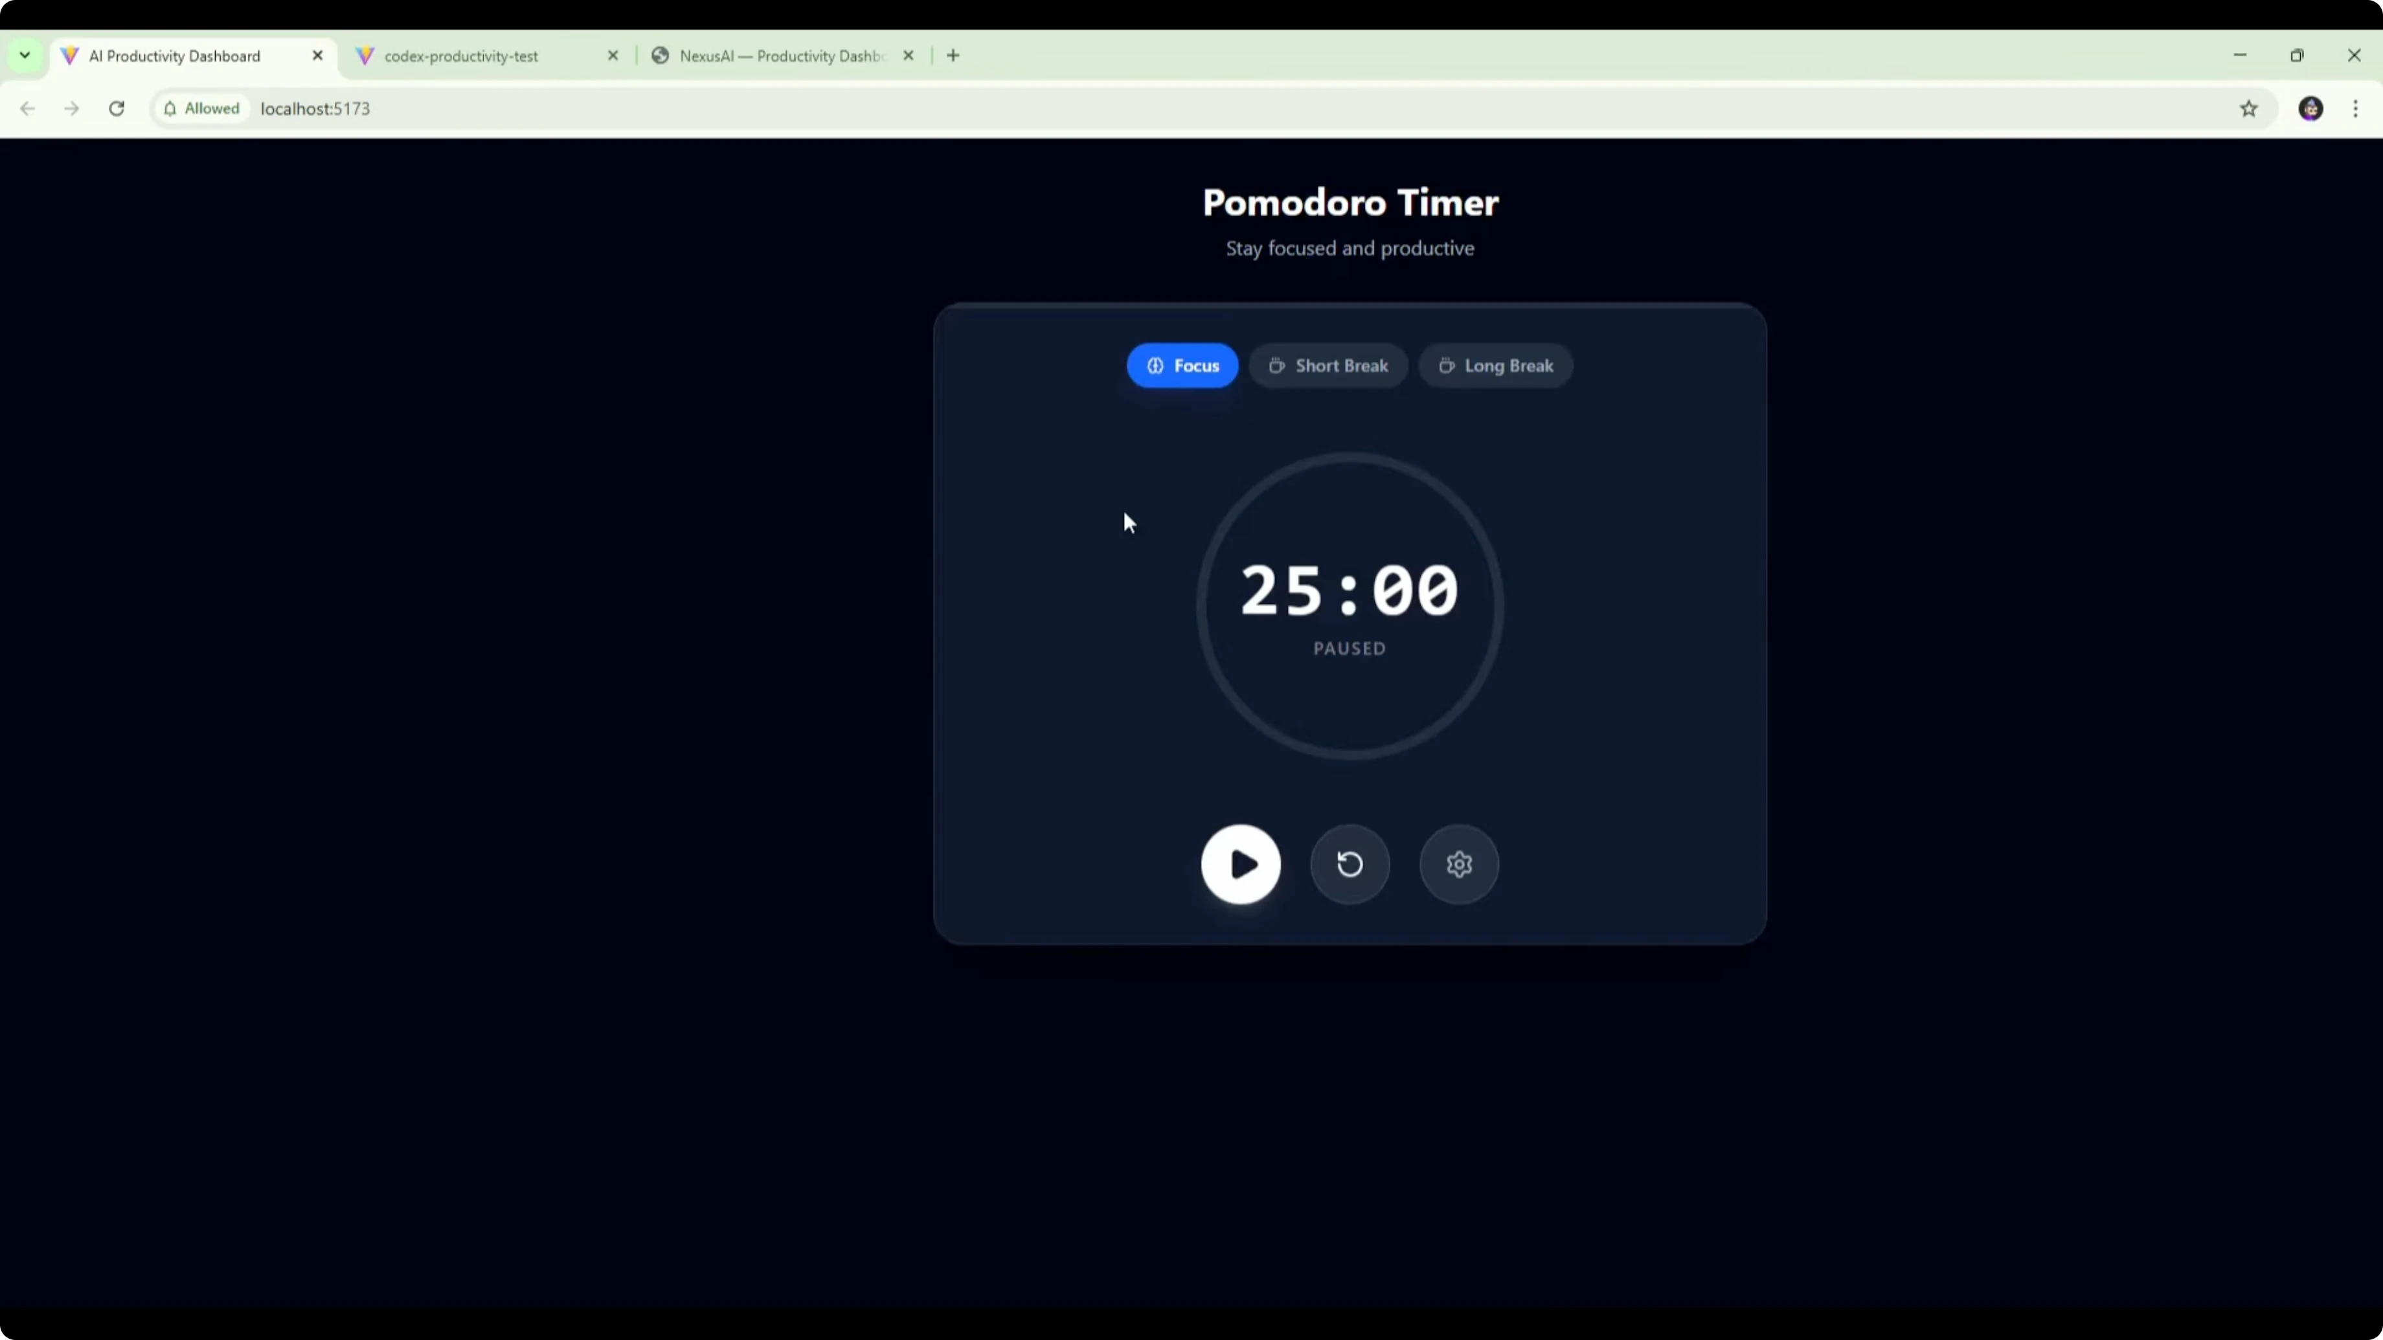Select Focus mode
The height and width of the screenshot is (1340, 2383).
point(1181,365)
